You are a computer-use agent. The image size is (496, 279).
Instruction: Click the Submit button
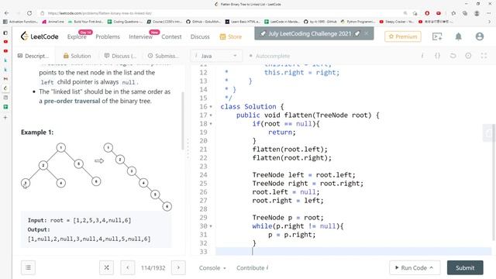[465, 267]
